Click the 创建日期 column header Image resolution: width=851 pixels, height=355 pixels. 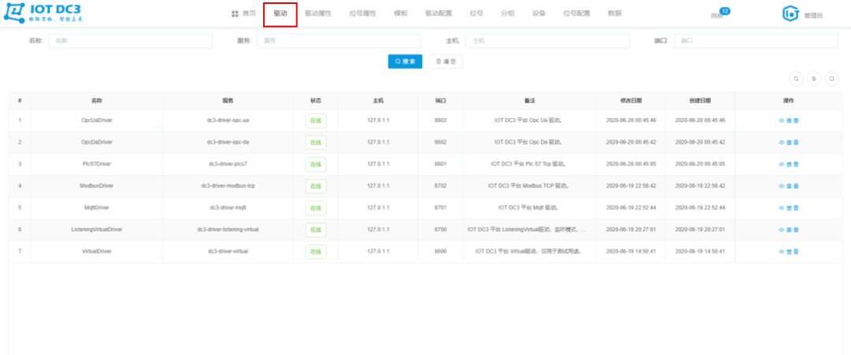pos(700,101)
